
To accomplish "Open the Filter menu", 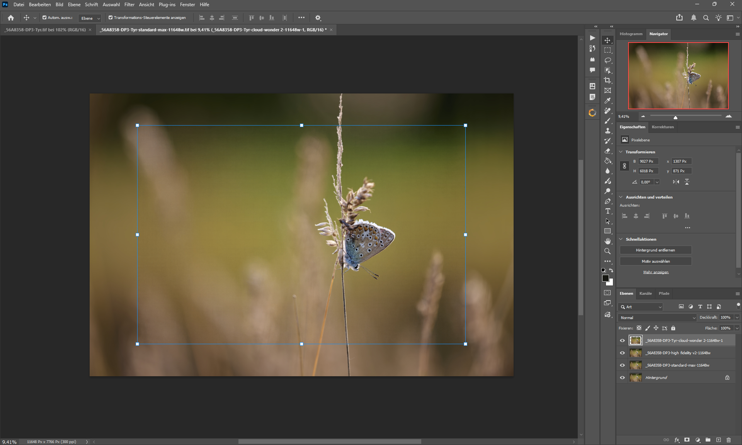I will point(129,5).
